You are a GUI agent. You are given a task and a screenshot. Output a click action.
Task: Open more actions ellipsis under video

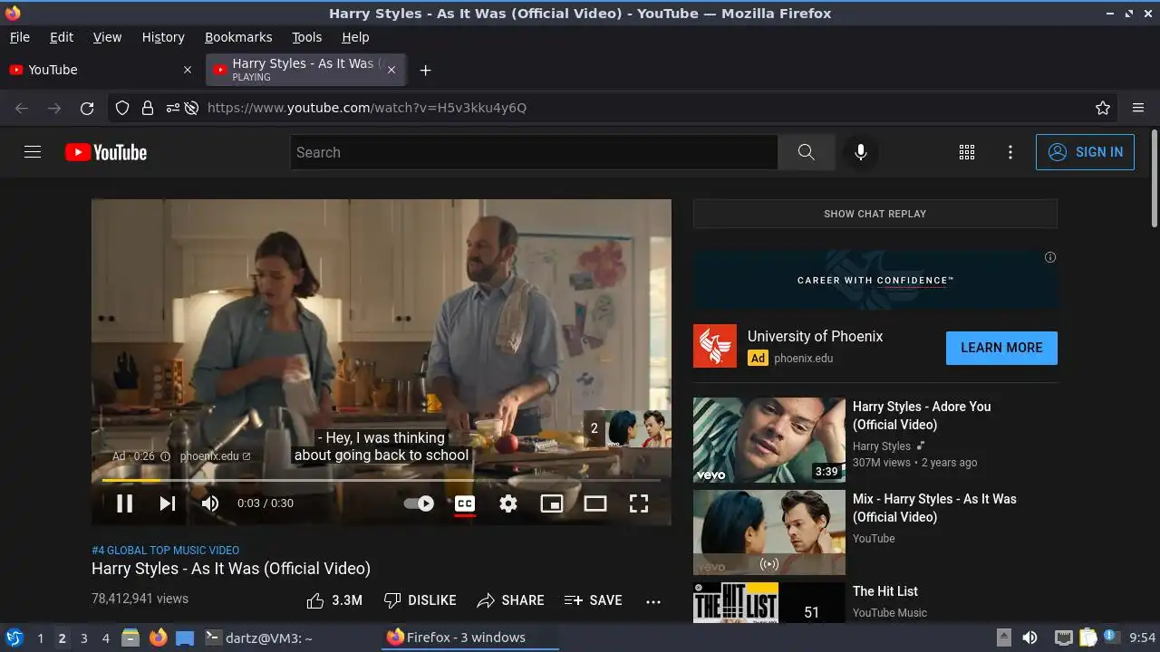(x=653, y=600)
